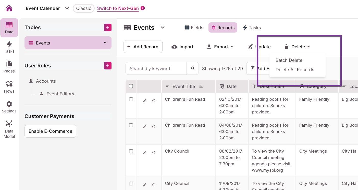
Task: Open the Data Model sidebar icon
Action: [9, 129]
